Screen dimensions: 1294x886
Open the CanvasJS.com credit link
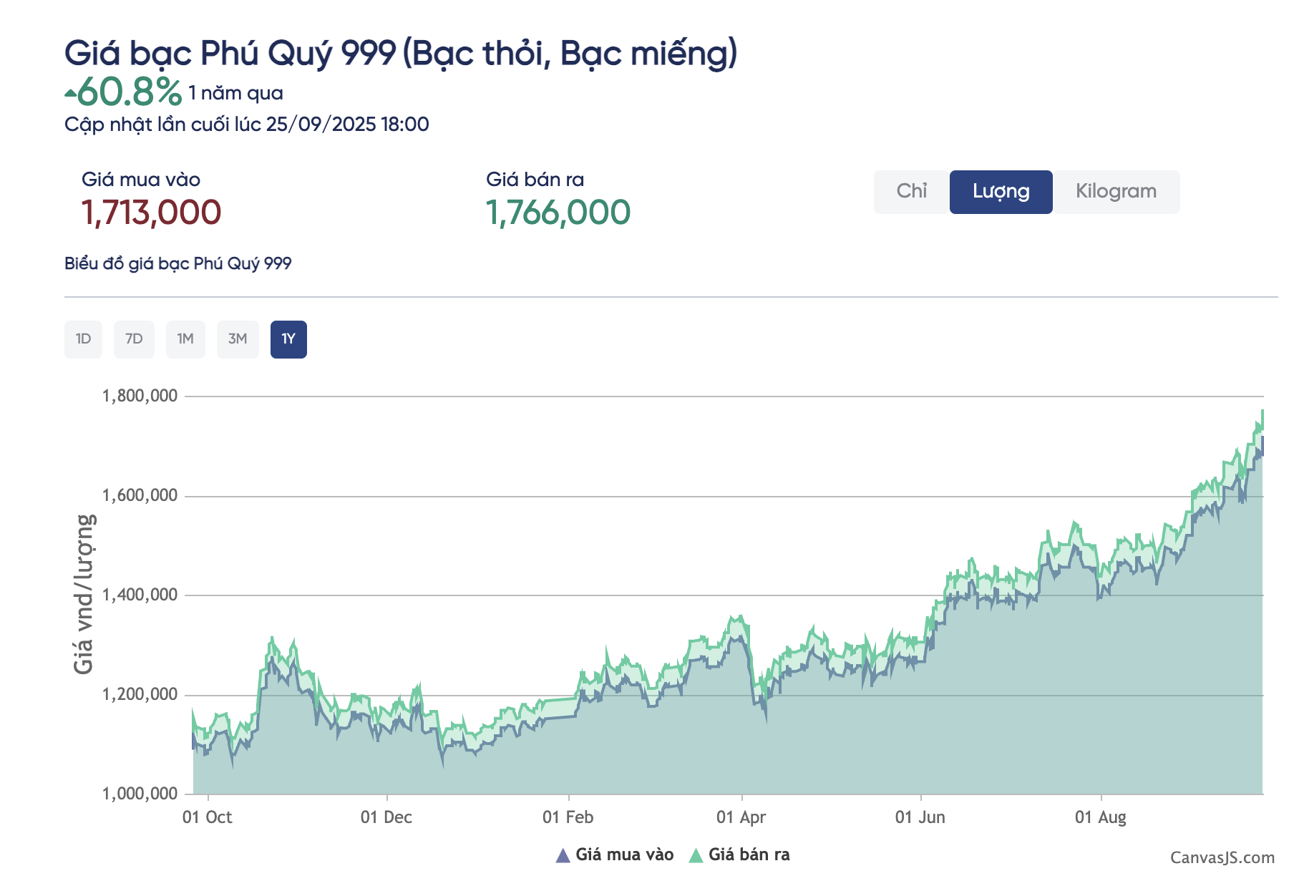tap(1222, 857)
